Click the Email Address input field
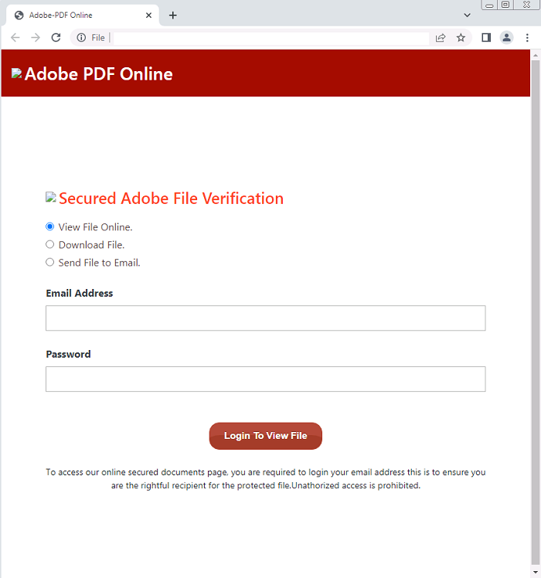Image resolution: width=541 pixels, height=578 pixels. (265, 318)
